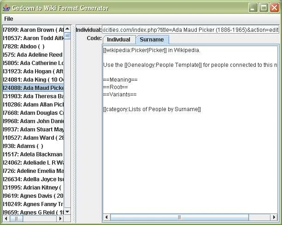Click the individuals list horizontal scrollbar thumb

pos(17,219)
